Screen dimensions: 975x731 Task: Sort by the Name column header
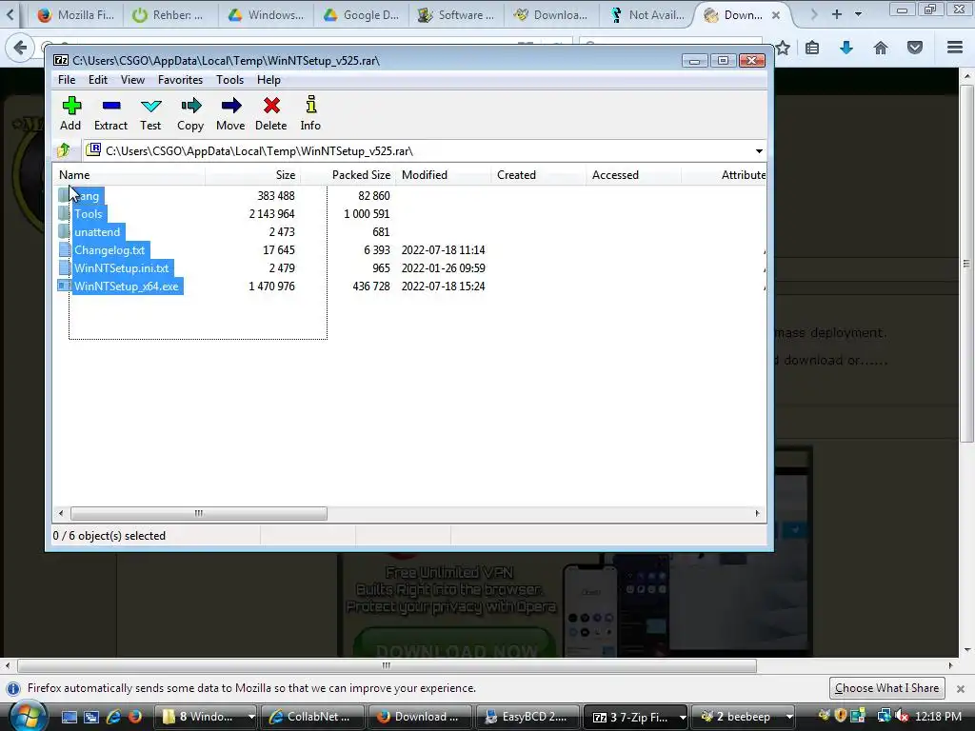(129, 175)
